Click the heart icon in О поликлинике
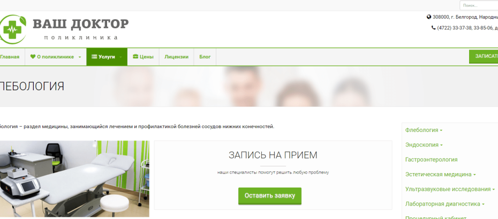 (33, 57)
